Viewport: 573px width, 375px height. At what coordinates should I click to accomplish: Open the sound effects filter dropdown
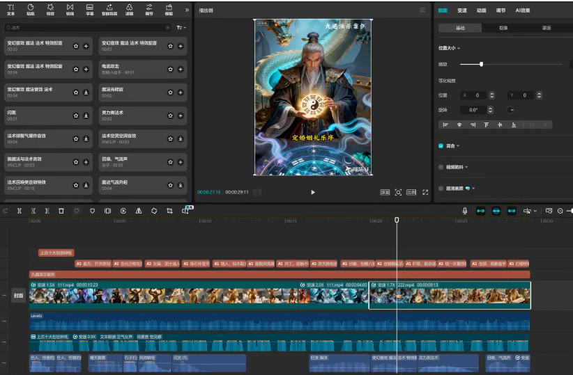[181, 28]
